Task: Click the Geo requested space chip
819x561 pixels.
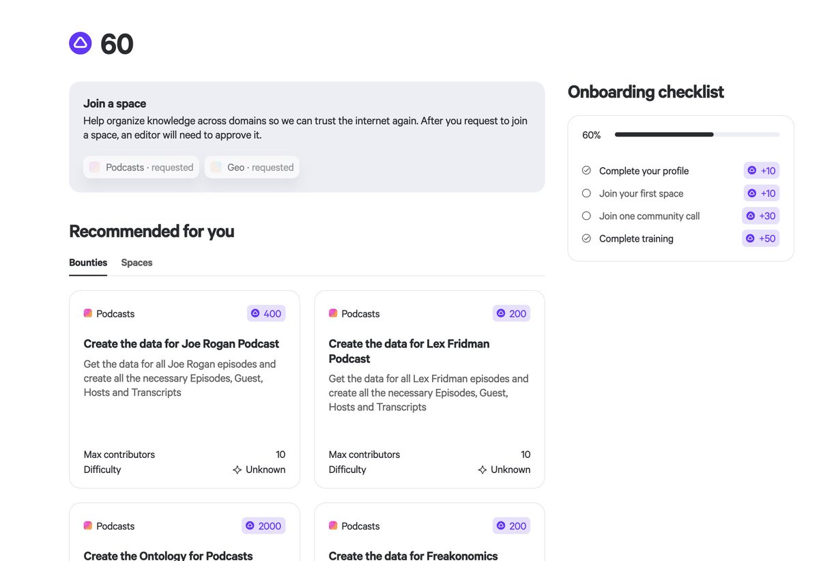Action: [252, 167]
